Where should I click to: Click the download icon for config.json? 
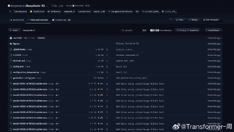pyautogui.click(x=107, y=66)
